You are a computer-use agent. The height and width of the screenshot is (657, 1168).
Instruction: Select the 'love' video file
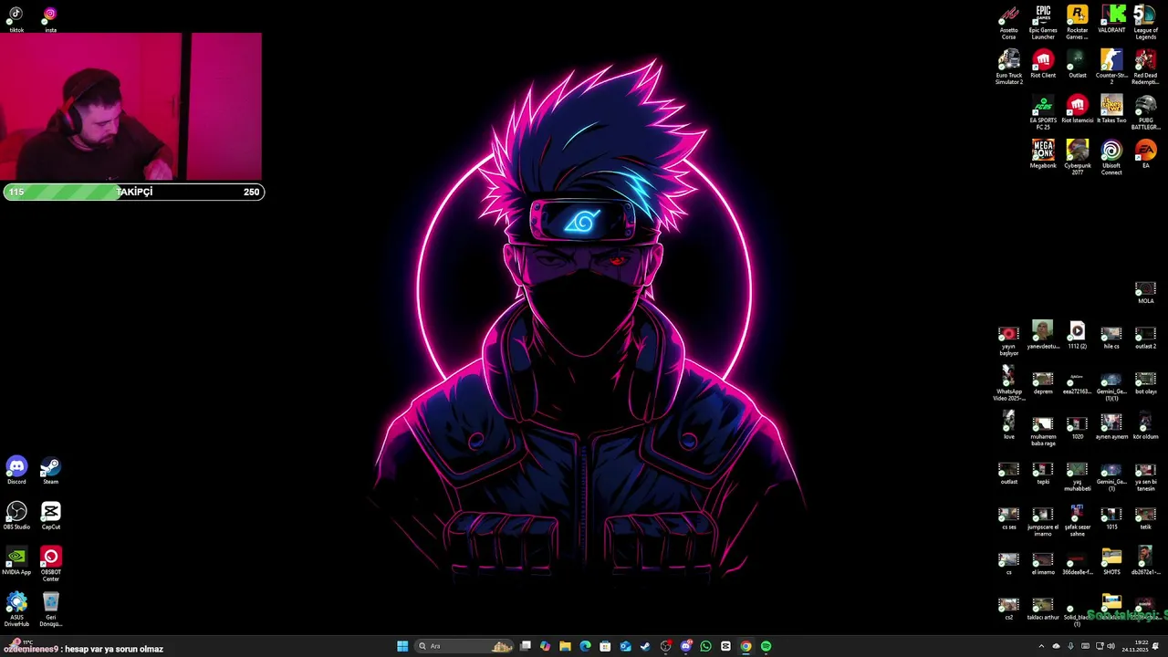point(1008,425)
